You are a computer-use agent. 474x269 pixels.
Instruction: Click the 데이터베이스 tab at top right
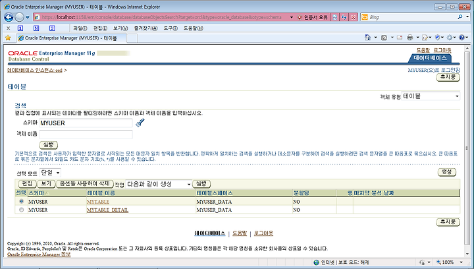tap(430, 58)
